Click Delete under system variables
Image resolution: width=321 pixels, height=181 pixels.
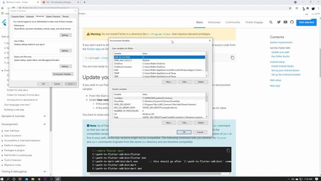201,123
